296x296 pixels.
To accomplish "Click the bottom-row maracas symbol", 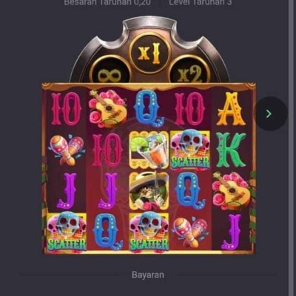I will click(190, 232).
